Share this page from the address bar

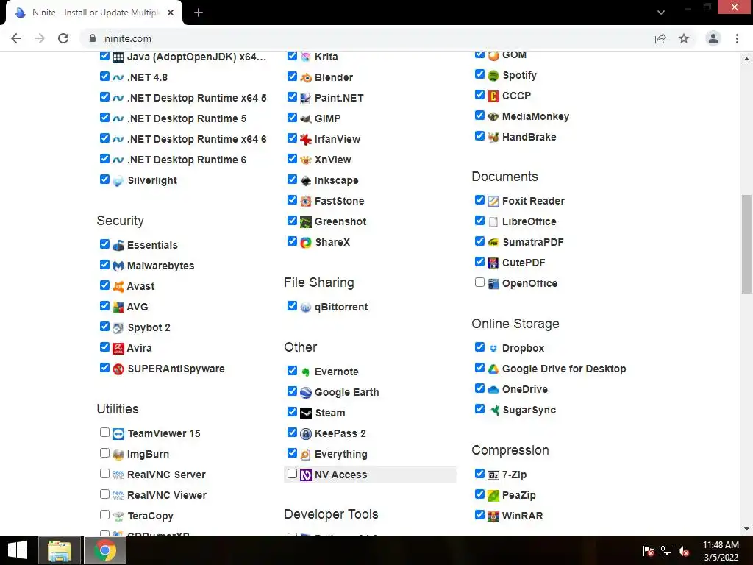[x=660, y=38]
